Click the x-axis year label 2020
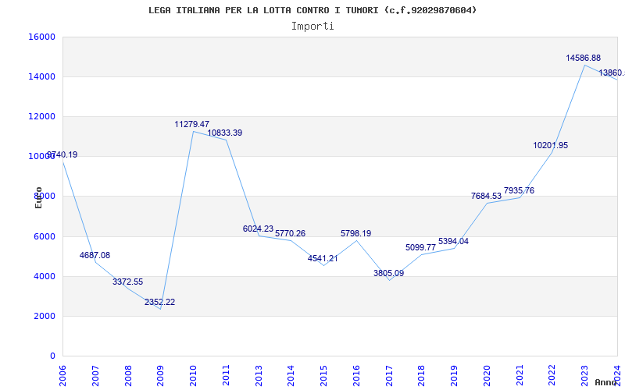The height and width of the screenshot is (390, 625). [487, 376]
